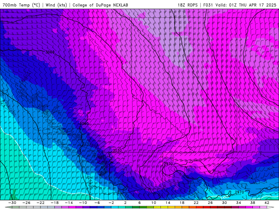Click the -10 color scale label
Screen dimensions: 279x209
point(83,203)
